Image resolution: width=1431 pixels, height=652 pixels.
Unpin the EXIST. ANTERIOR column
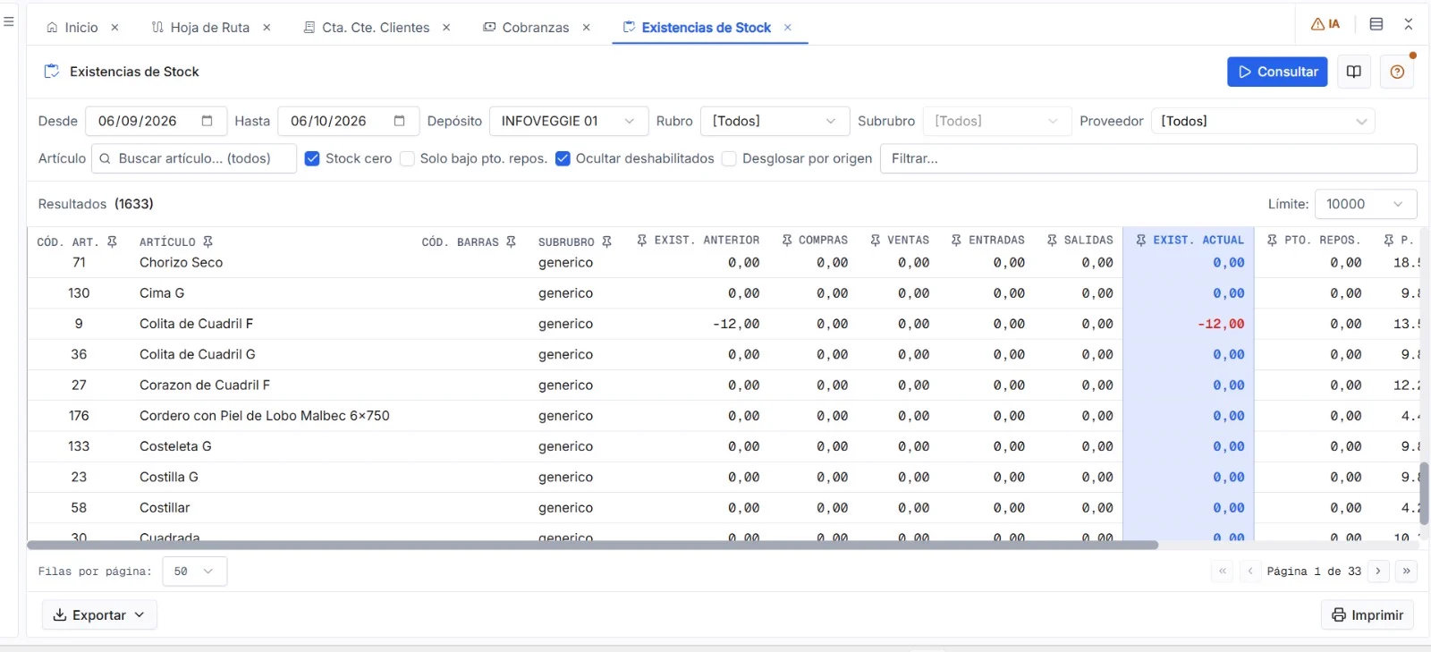tap(642, 240)
